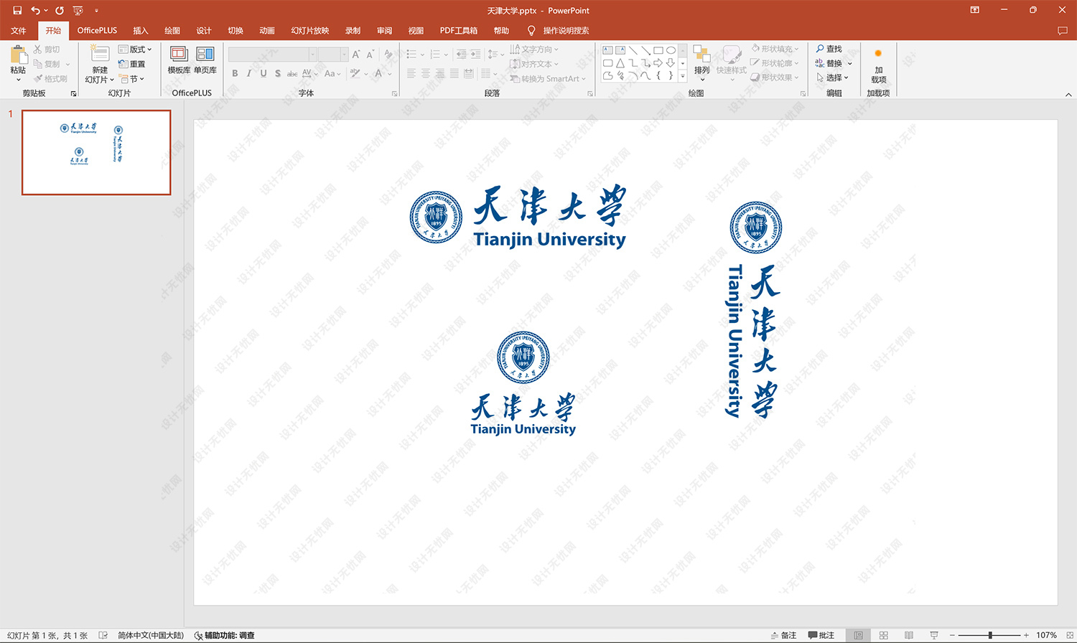Click the zoom in plus button
Viewport: 1077px width, 643px height.
[x=1026, y=635]
